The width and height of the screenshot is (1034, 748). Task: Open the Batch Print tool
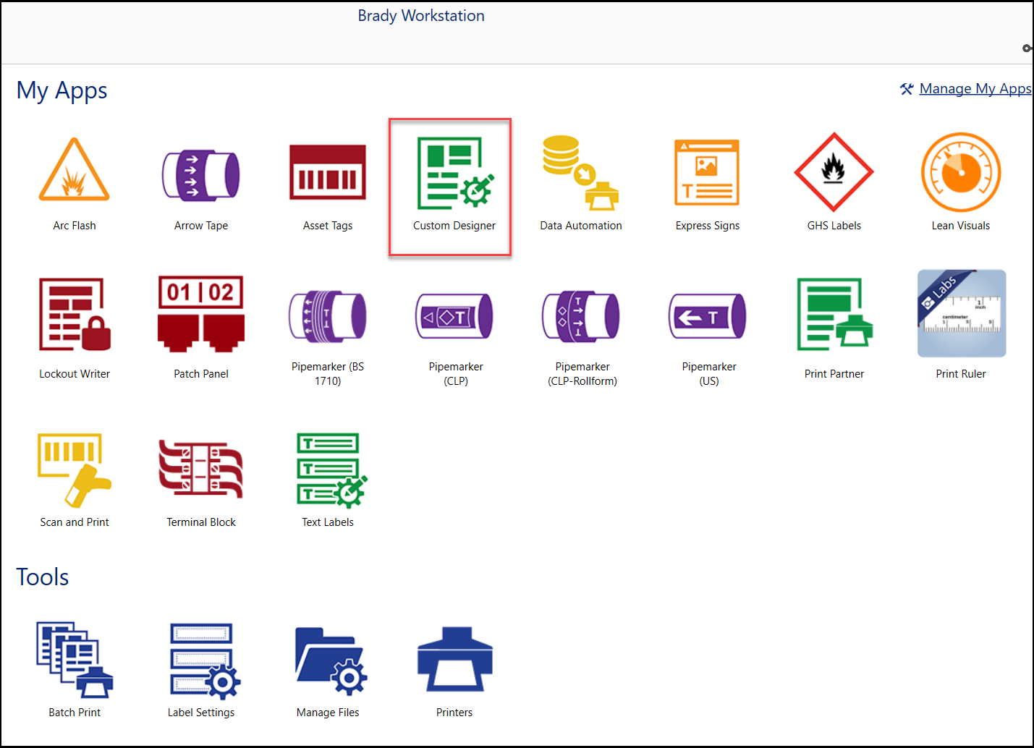coord(74,660)
